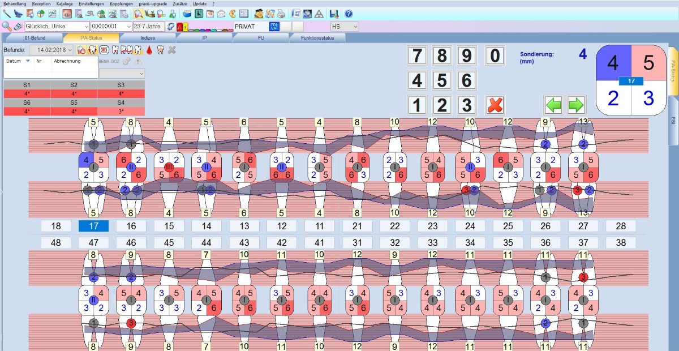This screenshot has width=679, height=351.
Task: Click the red X delete key
Action: click(x=495, y=105)
